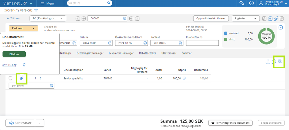Click the upload icon above order lines
Viewport: 289px width, 130px height.
[x=268, y=62]
